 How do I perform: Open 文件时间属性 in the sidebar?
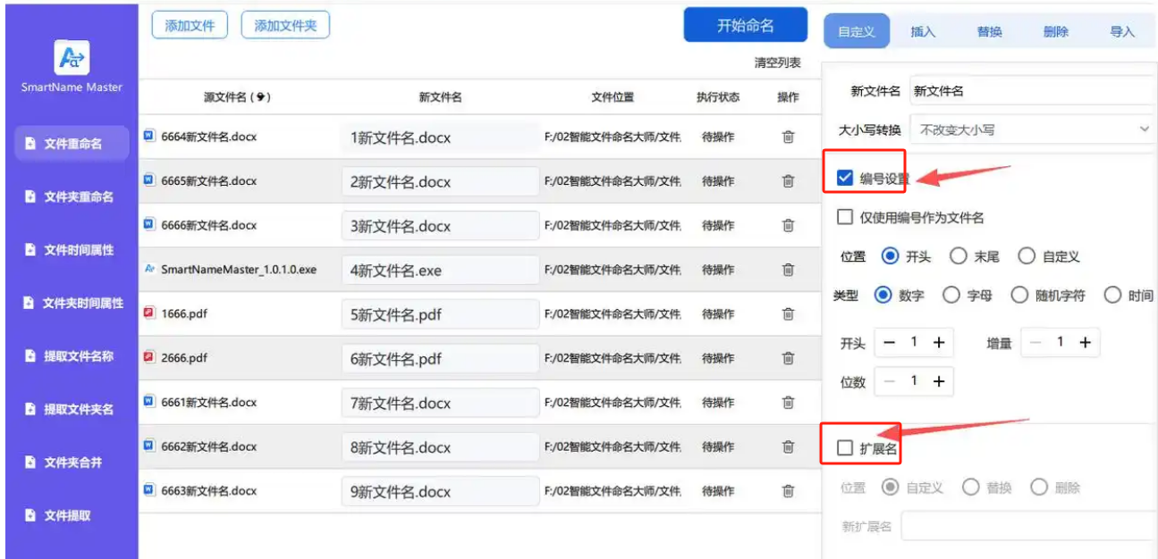tap(72, 250)
